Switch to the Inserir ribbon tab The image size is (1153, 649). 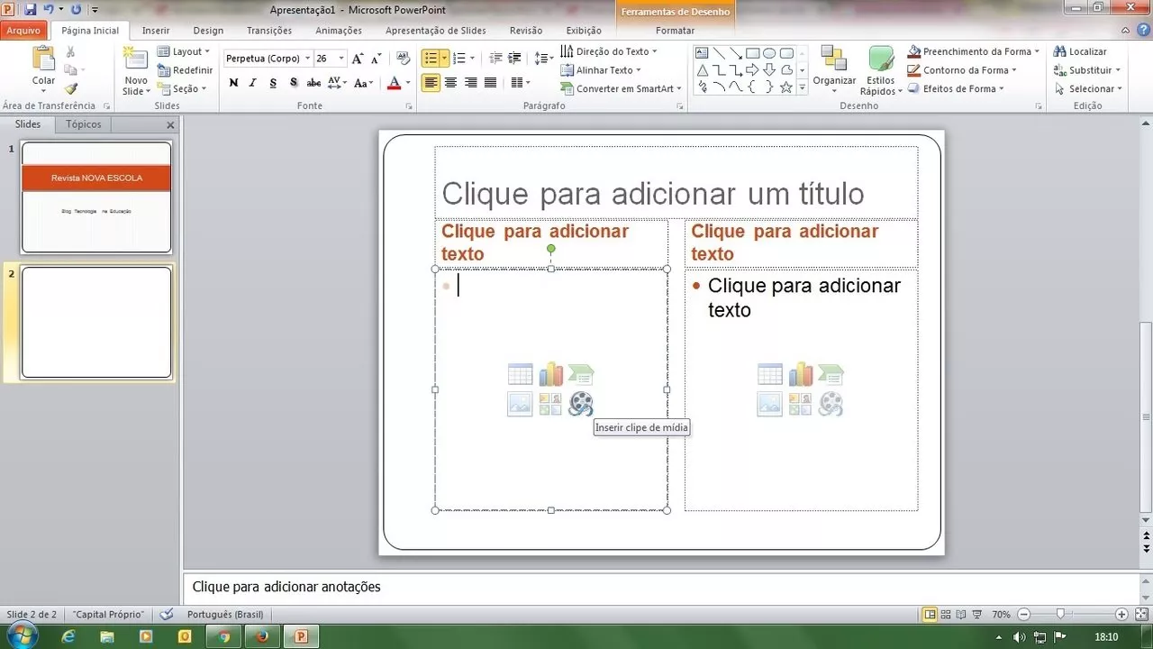[x=155, y=30]
